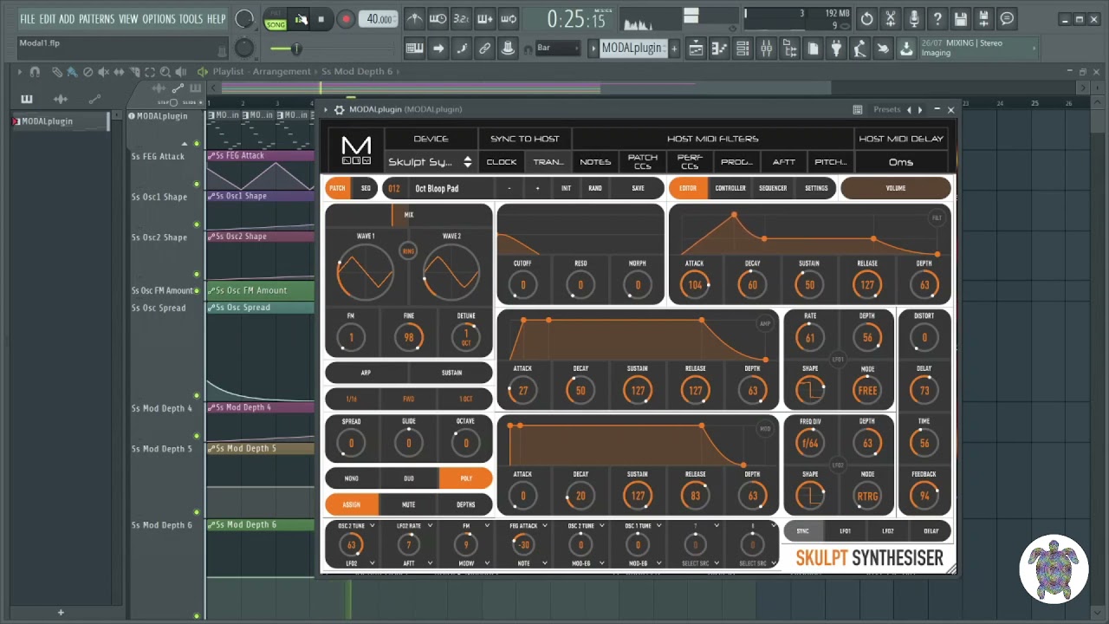Image resolution: width=1109 pixels, height=624 pixels.
Task: Click the SAVE patch button
Action: pos(638,188)
